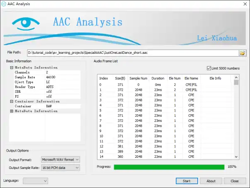Click the Close button at bottom
Image resolution: width=250 pixels, height=188 pixels.
tap(235, 181)
